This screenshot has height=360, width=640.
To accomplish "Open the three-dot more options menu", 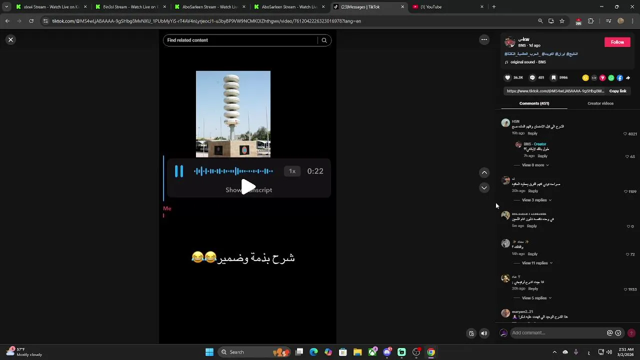I will (x=484, y=39).
